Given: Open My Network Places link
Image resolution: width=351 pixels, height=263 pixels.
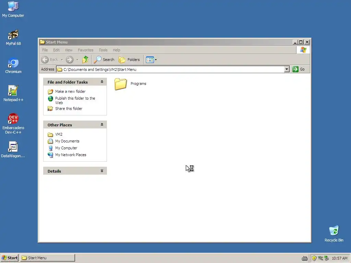Looking at the screenshot, I should pyautogui.click(x=71, y=155).
